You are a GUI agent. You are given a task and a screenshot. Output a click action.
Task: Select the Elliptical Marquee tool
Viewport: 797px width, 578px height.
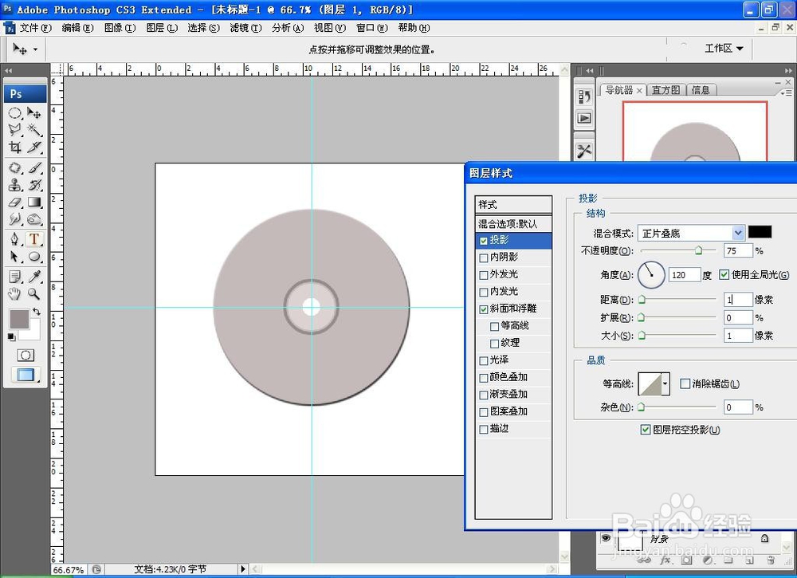click(15, 113)
